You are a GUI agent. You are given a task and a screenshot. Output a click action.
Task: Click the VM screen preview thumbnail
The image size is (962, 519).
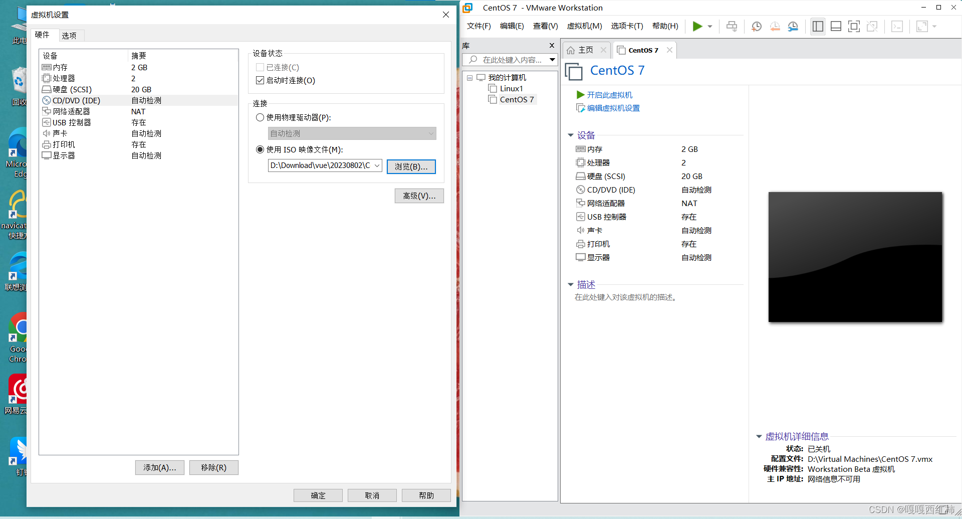pos(855,257)
